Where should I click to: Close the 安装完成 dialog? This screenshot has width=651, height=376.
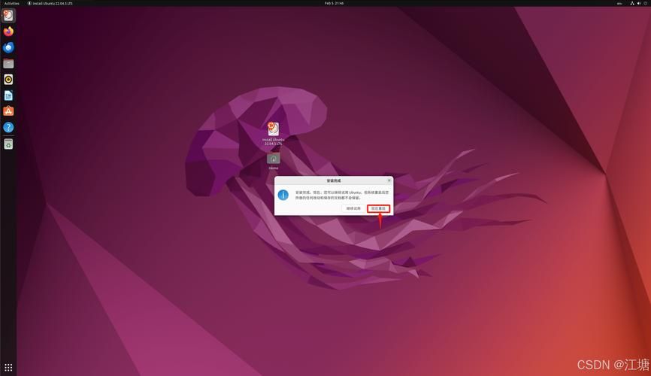click(x=389, y=180)
